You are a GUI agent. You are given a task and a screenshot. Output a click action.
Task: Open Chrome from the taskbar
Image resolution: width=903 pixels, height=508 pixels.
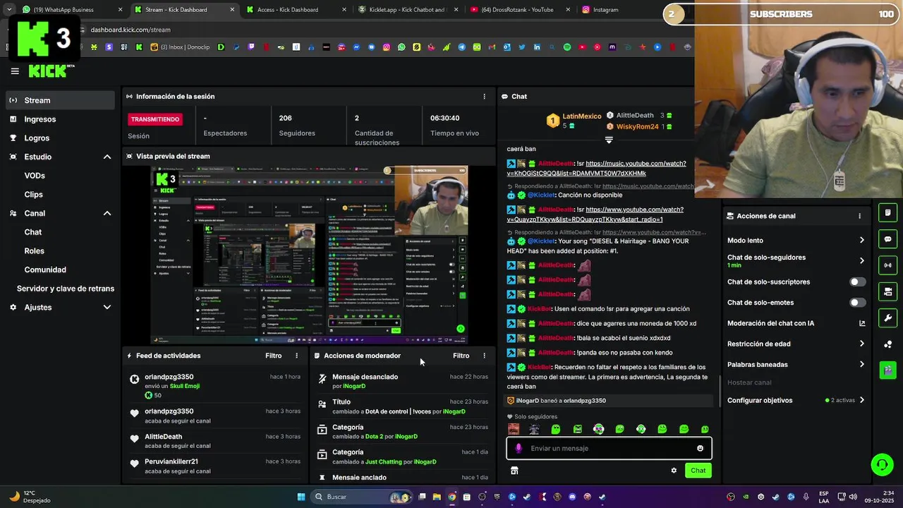pos(452,497)
